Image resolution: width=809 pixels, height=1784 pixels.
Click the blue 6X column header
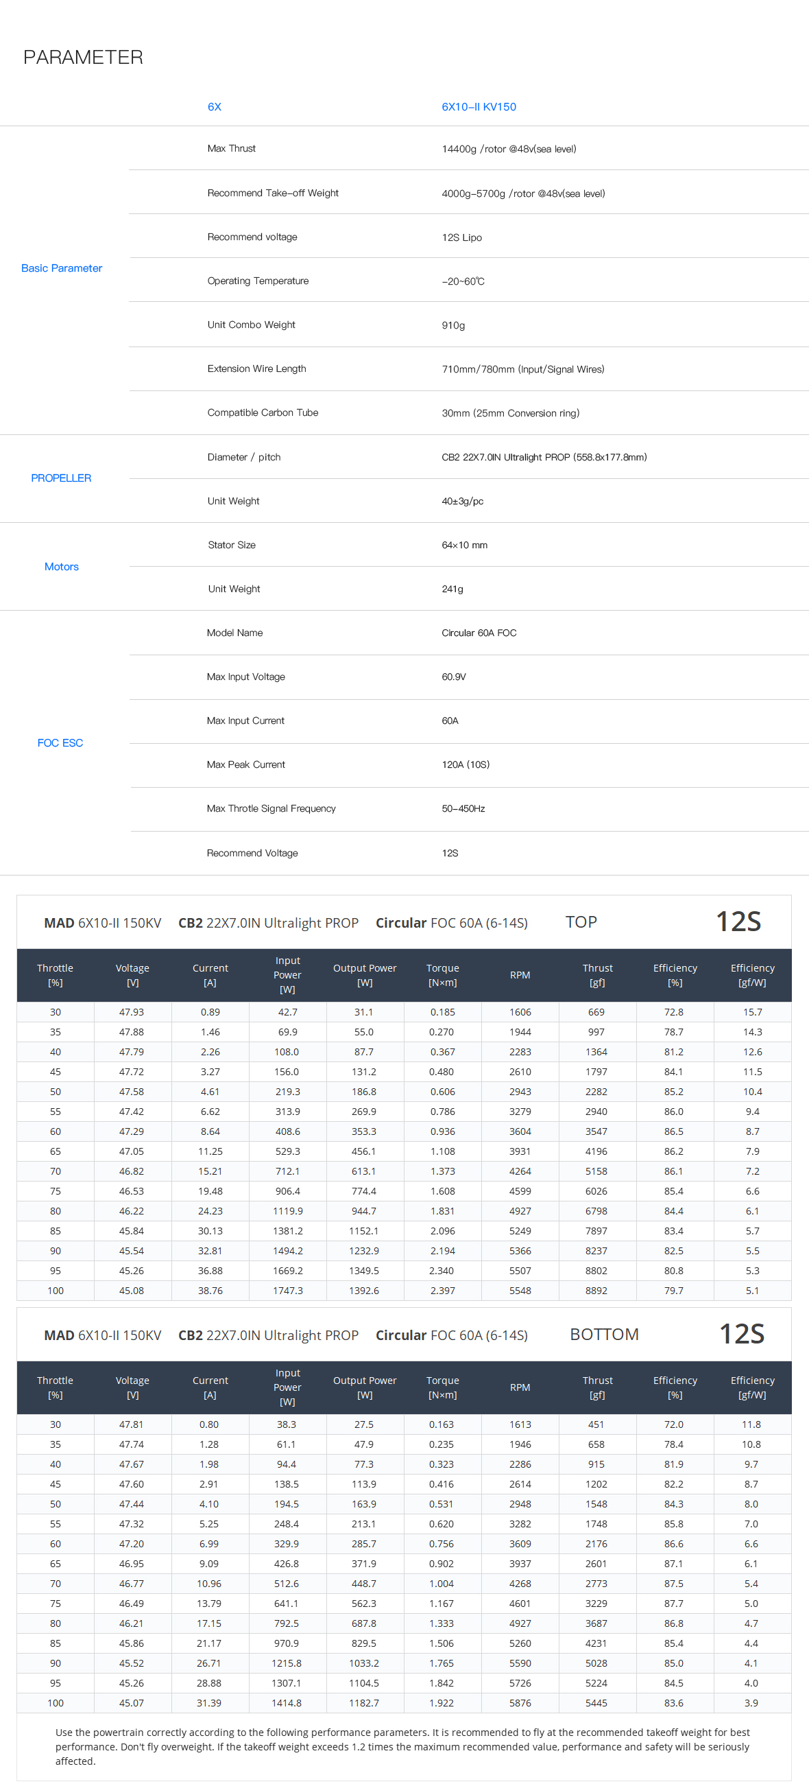point(214,106)
